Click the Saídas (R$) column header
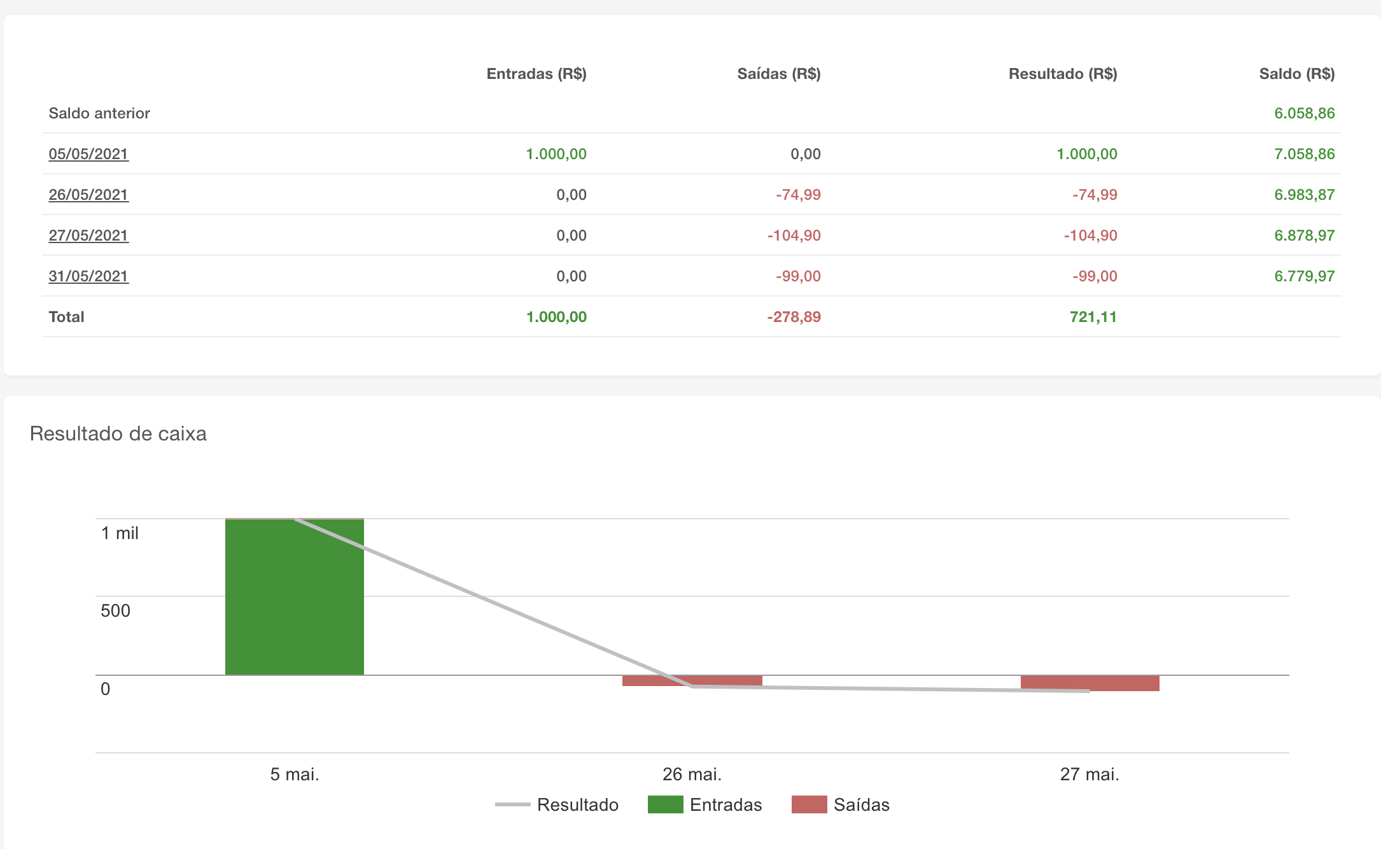This screenshot has height=849, width=1381. (778, 74)
